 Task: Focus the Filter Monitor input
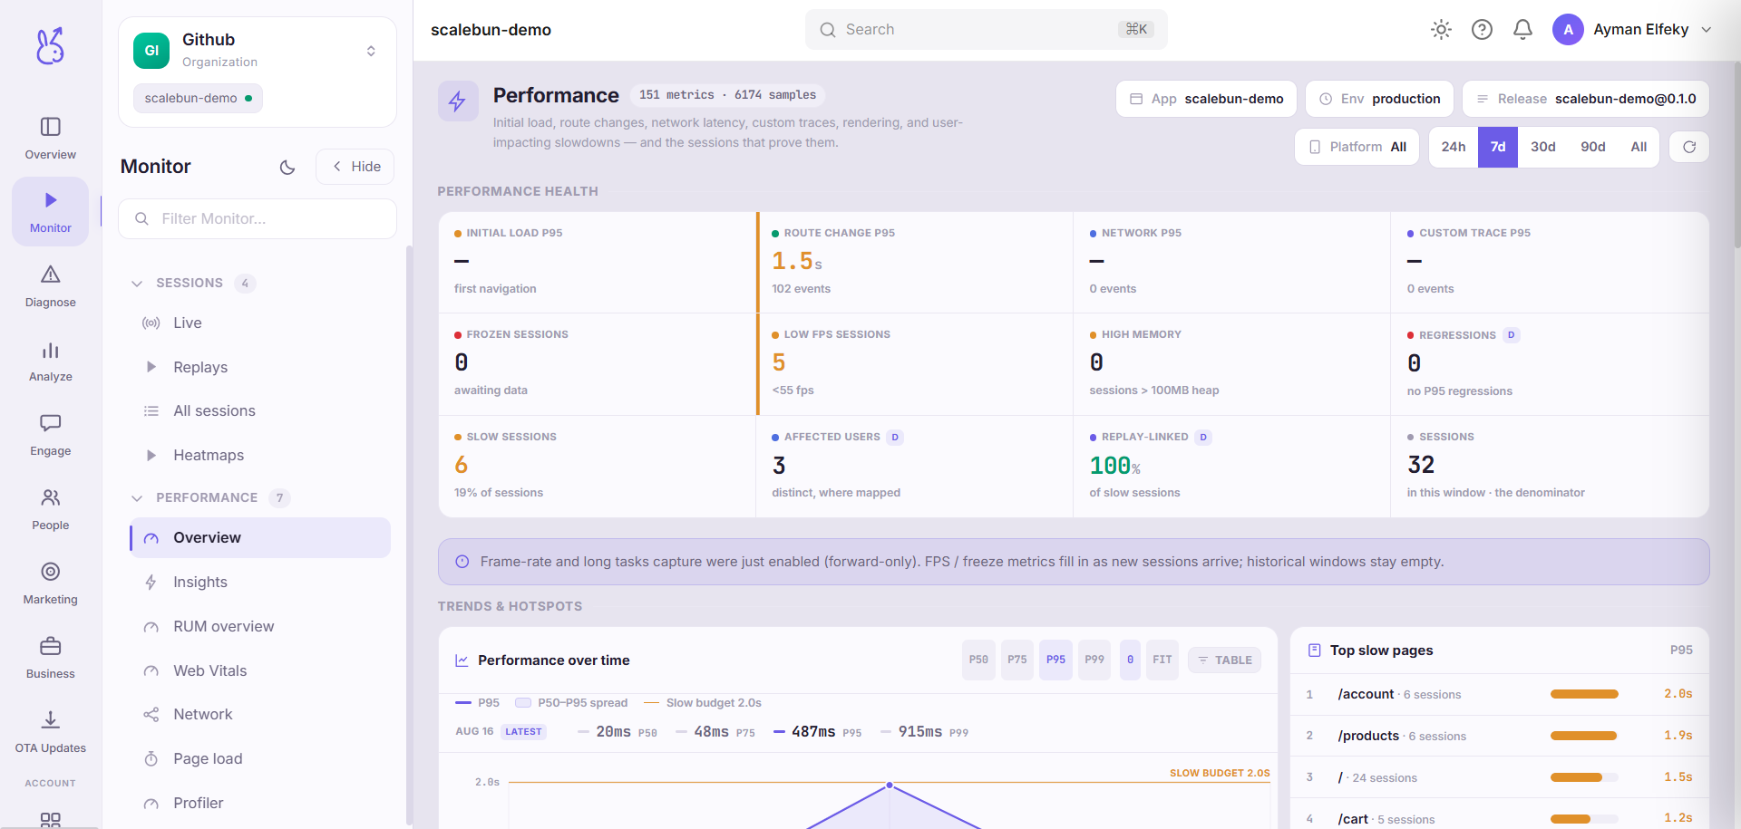258,218
